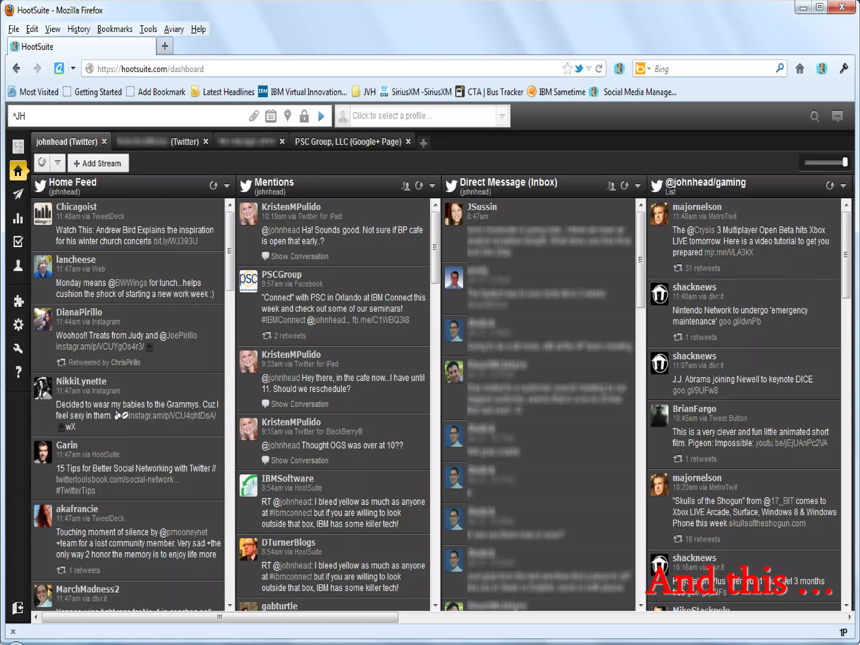This screenshot has width=860, height=645.
Task: Refresh the Home Feed stream
Action: [x=213, y=185]
